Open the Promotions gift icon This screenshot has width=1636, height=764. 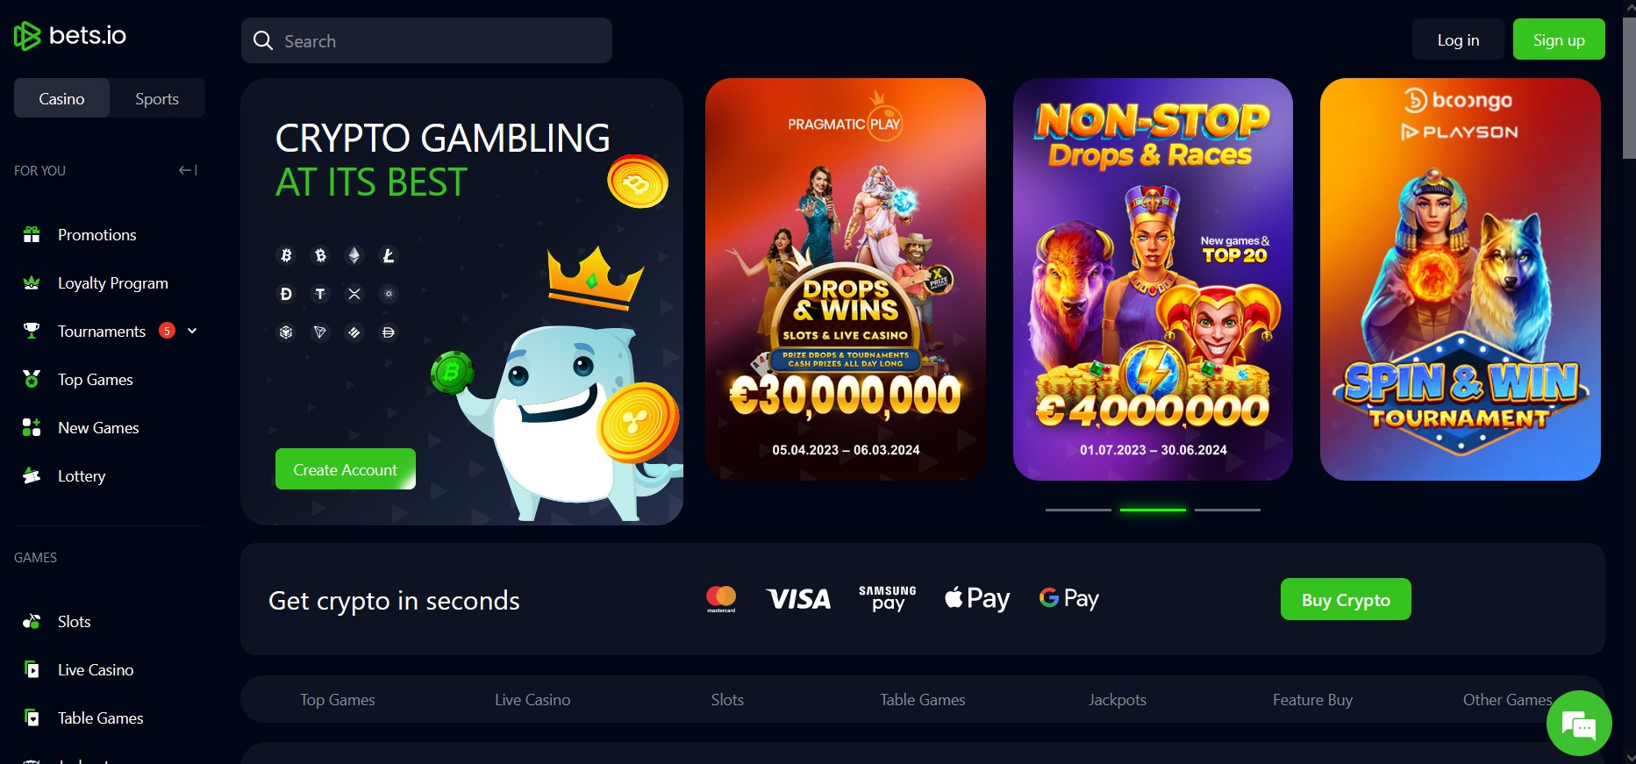pos(32,235)
